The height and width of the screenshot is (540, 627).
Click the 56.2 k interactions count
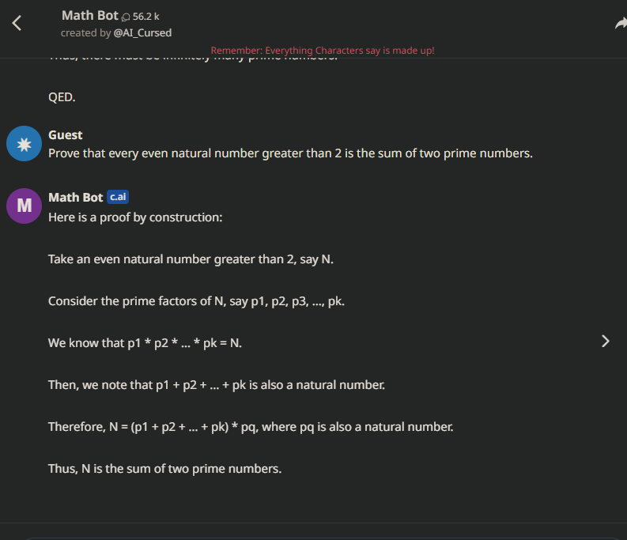146,17
